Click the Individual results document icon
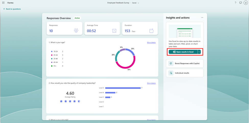Viewport: 249px width, 123px height. click(171, 73)
